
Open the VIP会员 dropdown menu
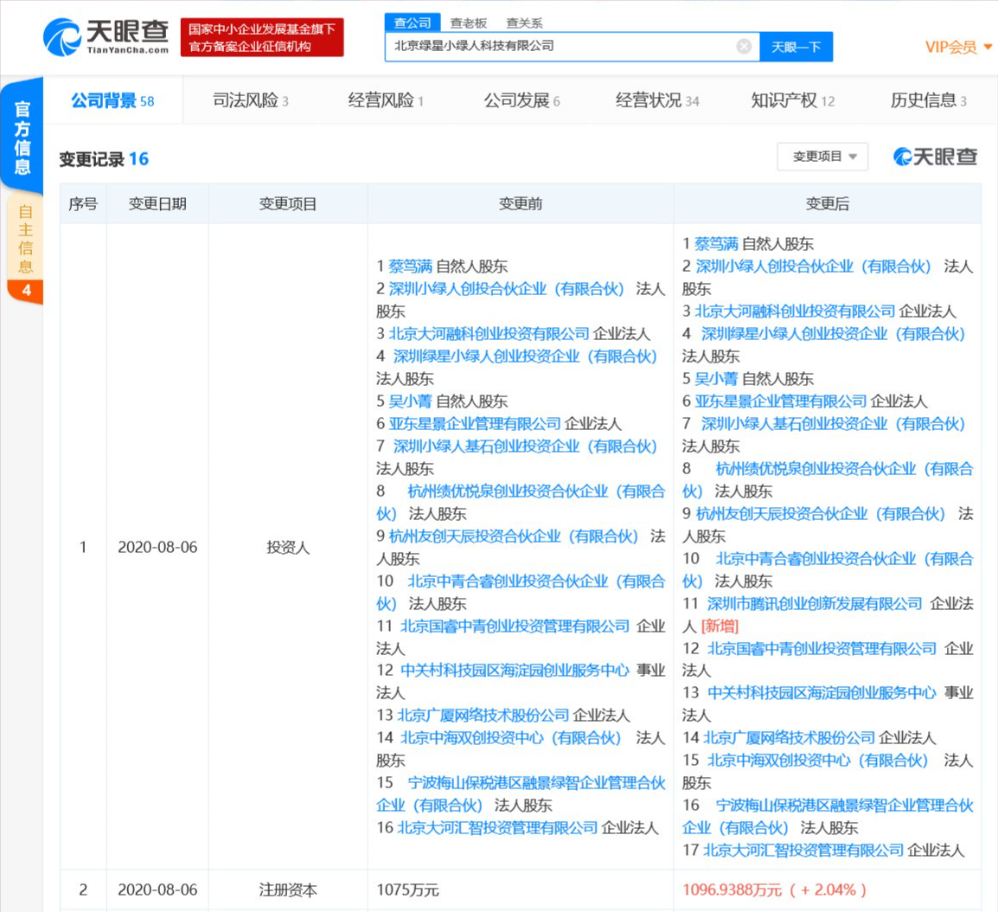pyautogui.click(x=958, y=47)
